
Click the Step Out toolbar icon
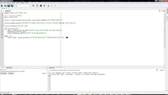click(55, 6)
